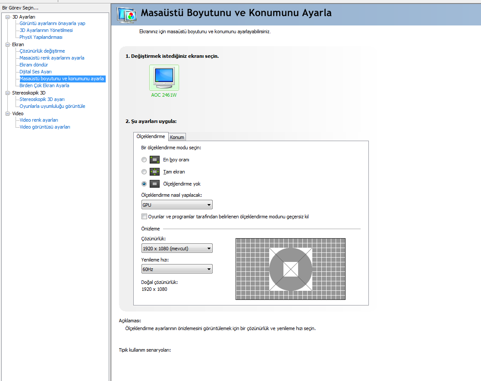
Task: Click the no-scaling mode icon
Action: [154, 184]
